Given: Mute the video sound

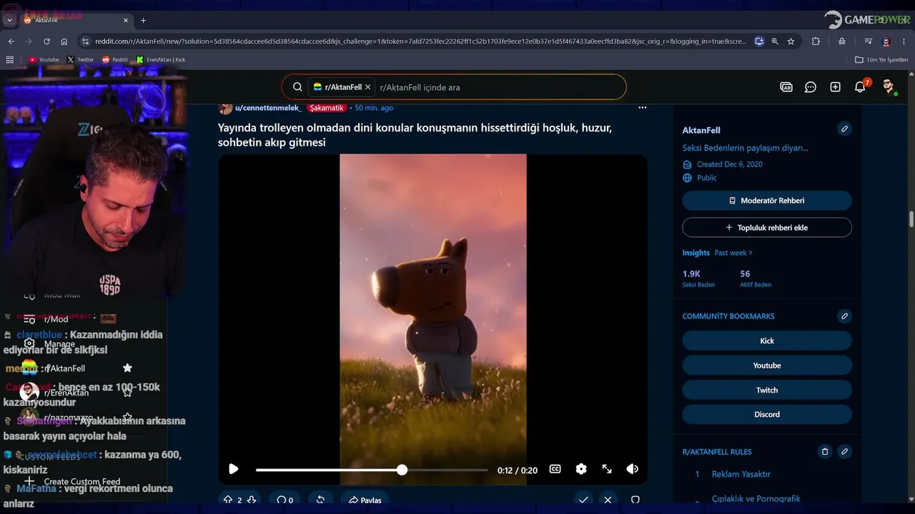Looking at the screenshot, I should tap(633, 469).
